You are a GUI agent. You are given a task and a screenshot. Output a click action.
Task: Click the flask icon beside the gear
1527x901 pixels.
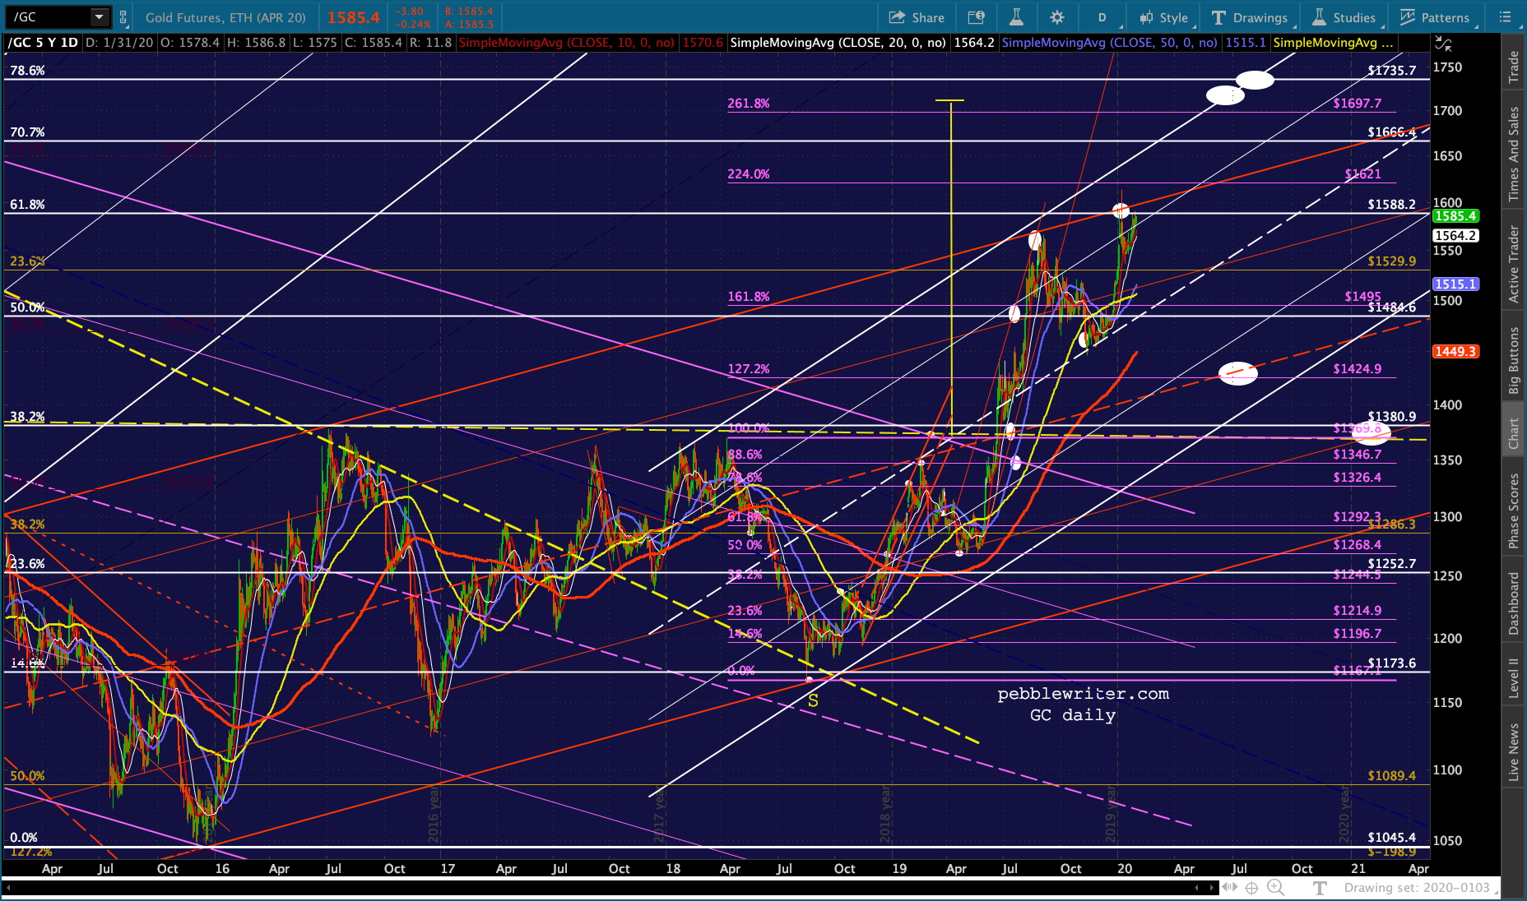click(x=1016, y=17)
